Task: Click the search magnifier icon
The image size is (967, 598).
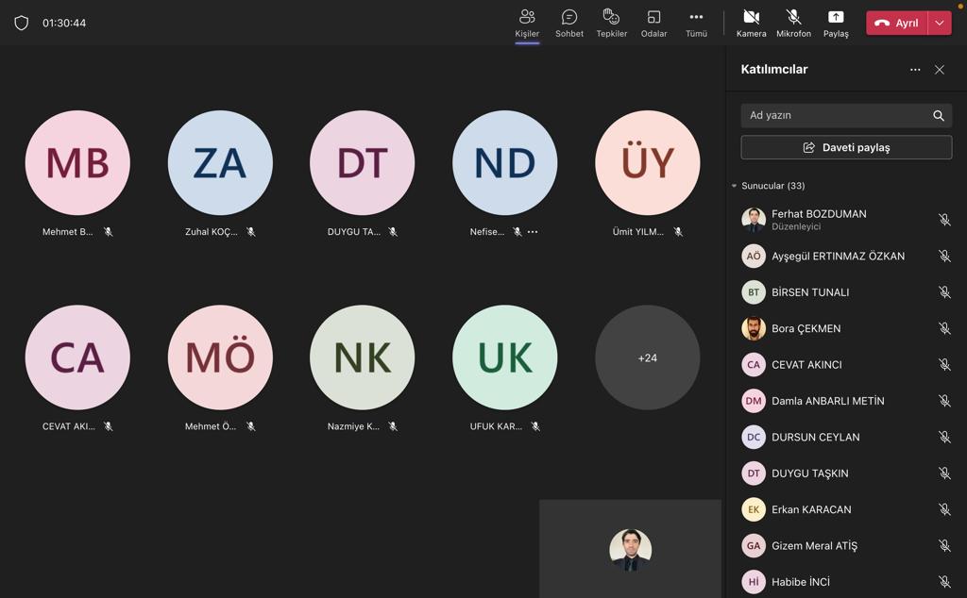Action: 938,115
